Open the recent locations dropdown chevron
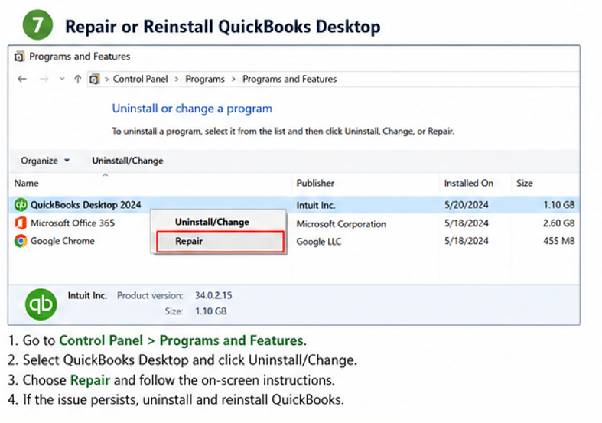The width and height of the screenshot is (602, 423). [x=62, y=79]
